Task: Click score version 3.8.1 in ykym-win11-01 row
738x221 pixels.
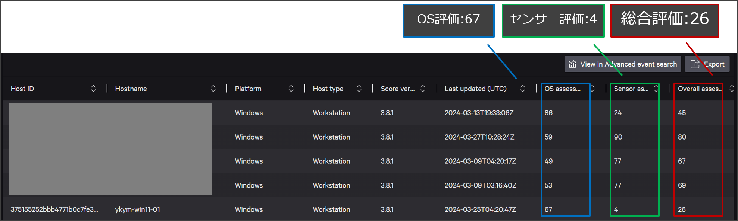Action: pos(387,209)
